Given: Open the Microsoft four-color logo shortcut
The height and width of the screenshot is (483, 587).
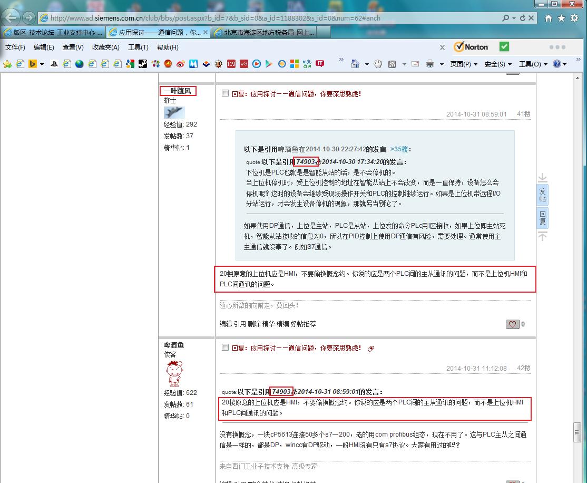Looking at the screenshot, I should pos(295,64).
